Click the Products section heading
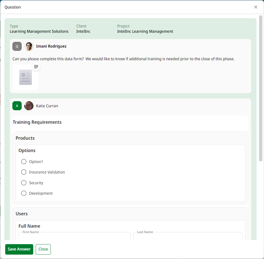Image resolution: width=264 pixels, height=259 pixels. point(25,138)
